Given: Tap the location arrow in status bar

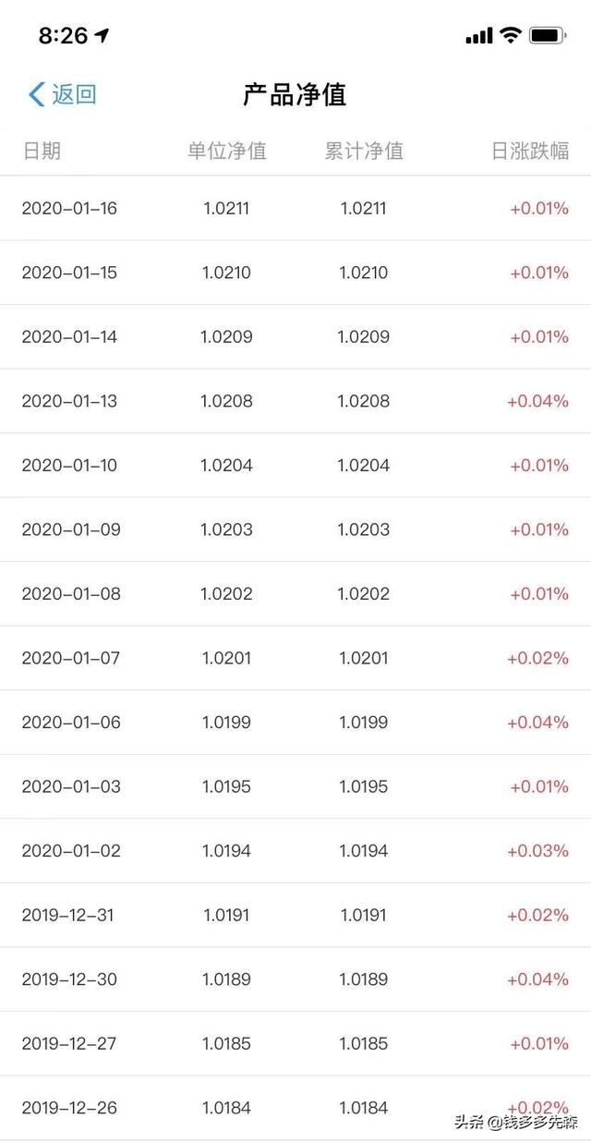Looking at the screenshot, I should (102, 35).
